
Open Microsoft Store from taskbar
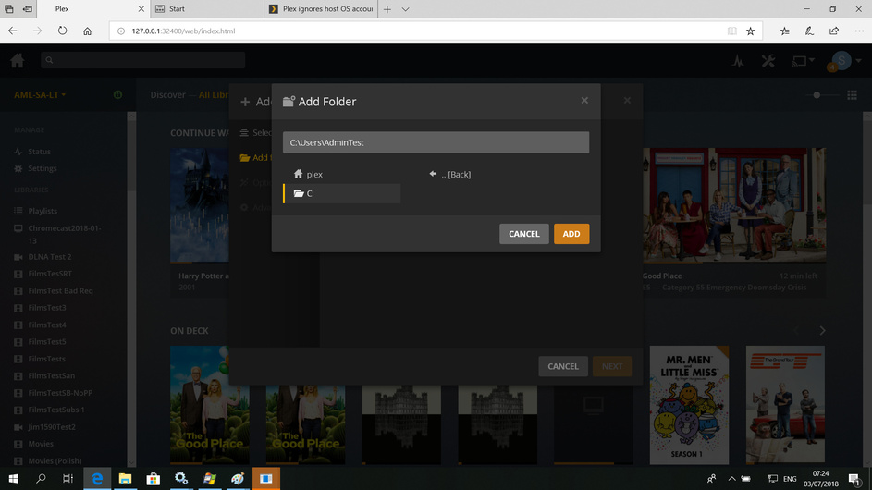point(153,478)
